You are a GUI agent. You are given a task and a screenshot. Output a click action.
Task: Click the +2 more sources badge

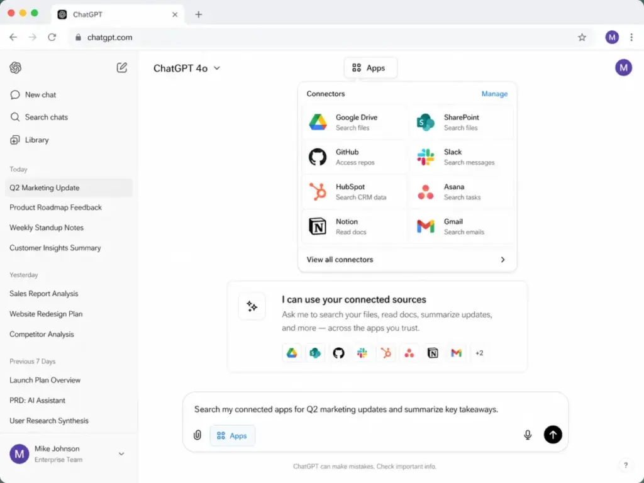(479, 353)
